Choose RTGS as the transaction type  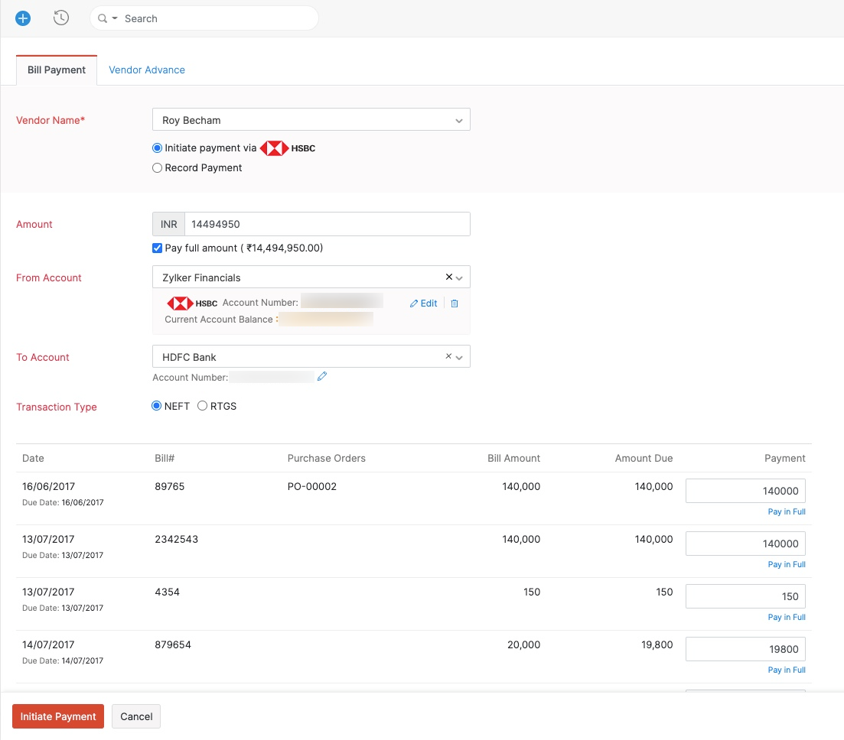click(x=203, y=407)
